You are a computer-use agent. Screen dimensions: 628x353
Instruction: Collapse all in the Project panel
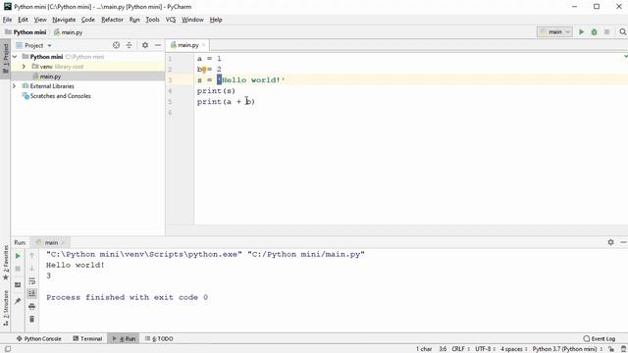point(129,45)
